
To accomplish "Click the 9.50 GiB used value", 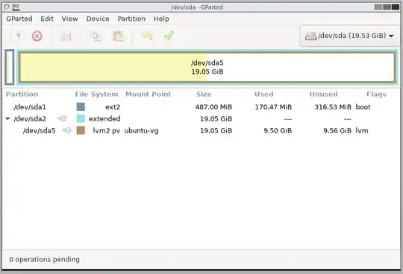I will coord(278,131).
